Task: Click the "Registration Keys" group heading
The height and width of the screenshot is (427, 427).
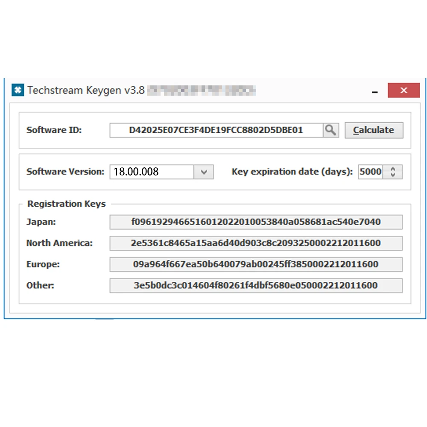Action: tap(67, 204)
